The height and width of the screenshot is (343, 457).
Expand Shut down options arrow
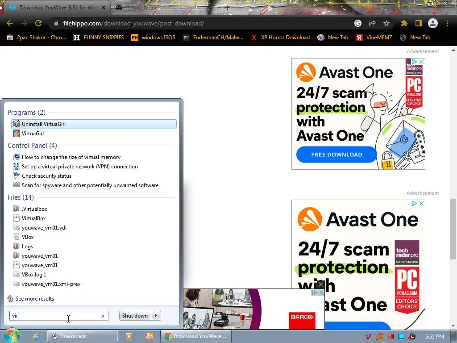(x=156, y=316)
